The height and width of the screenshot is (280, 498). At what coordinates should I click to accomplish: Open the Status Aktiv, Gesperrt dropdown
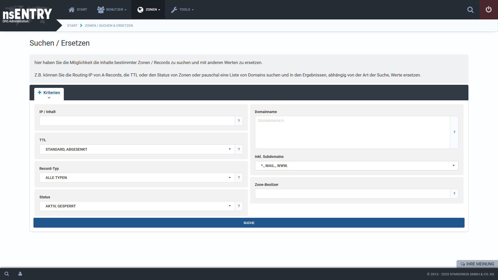[x=137, y=206]
